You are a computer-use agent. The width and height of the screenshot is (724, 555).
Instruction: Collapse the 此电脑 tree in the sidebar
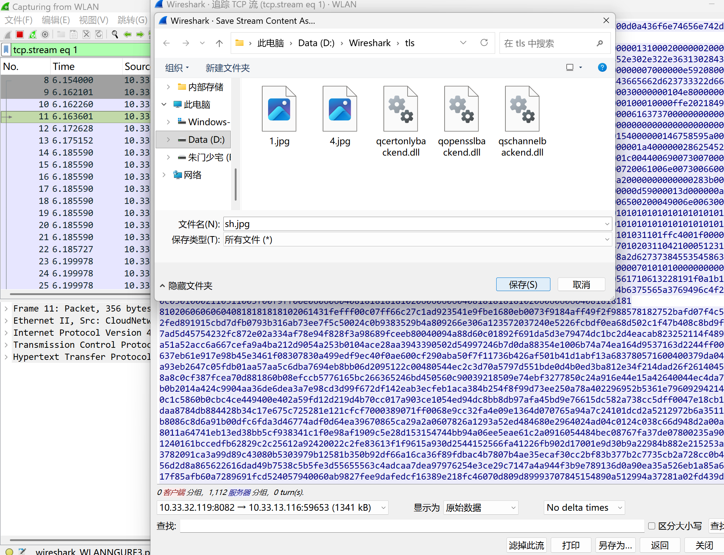click(x=164, y=104)
